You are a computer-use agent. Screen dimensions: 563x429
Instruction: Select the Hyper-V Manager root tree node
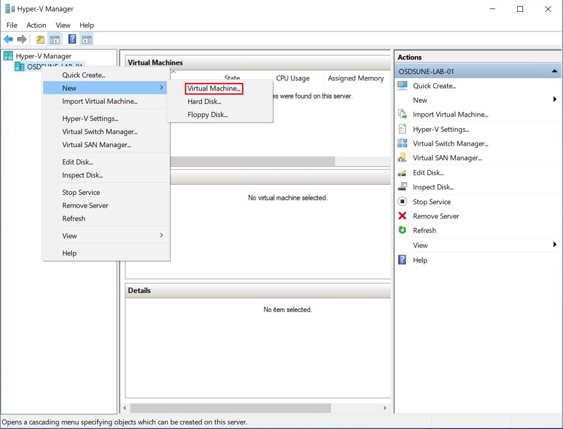43,56
